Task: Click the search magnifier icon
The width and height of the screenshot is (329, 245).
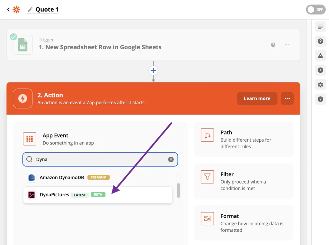Action: click(x=29, y=159)
